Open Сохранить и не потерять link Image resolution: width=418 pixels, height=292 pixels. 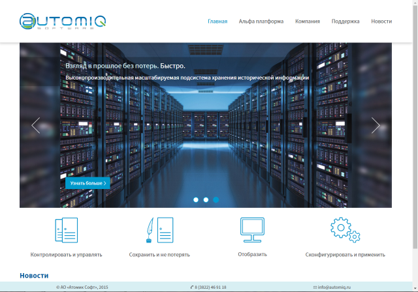(x=159, y=254)
